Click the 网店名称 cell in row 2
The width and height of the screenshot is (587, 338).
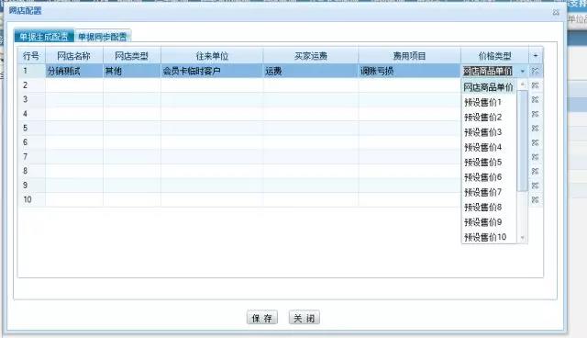74,85
